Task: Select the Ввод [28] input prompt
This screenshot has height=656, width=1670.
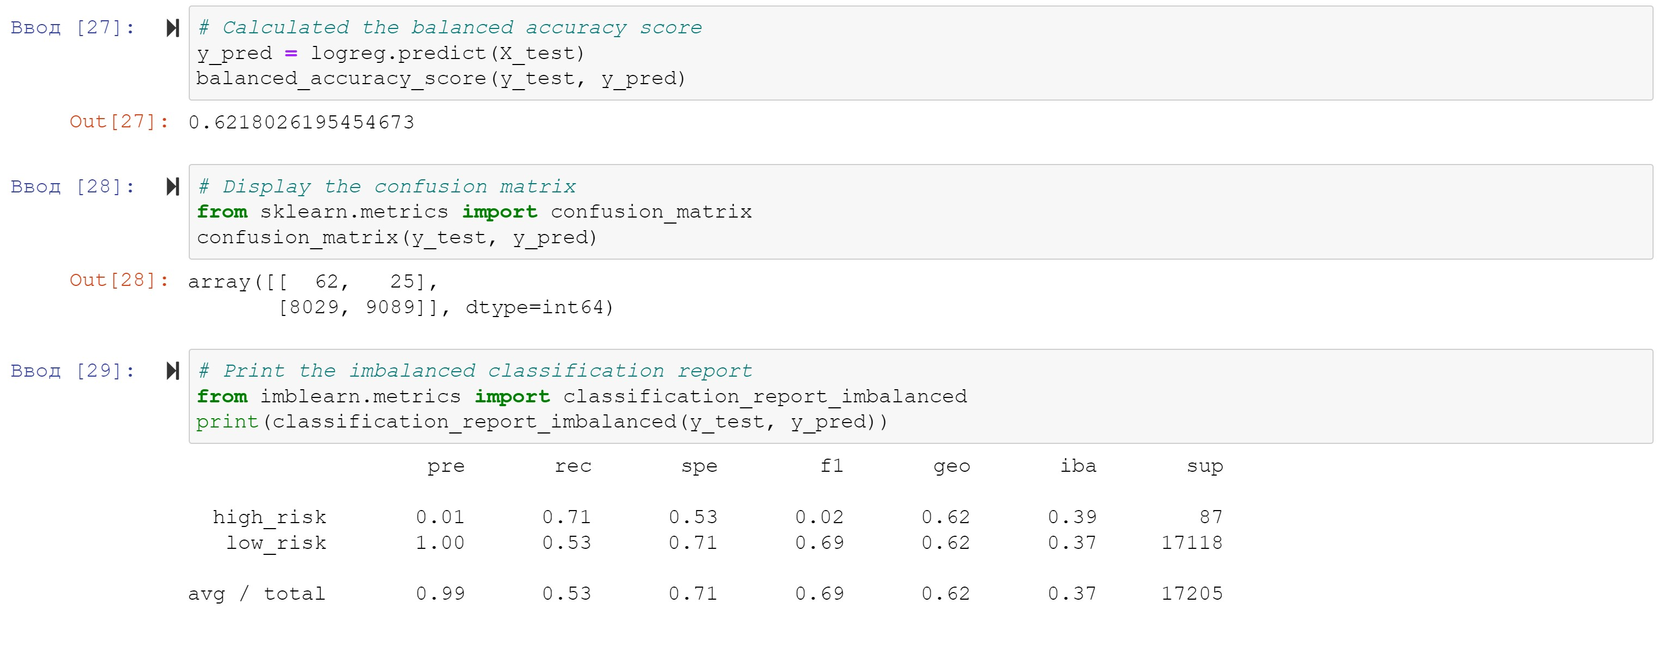Action: coord(73,186)
